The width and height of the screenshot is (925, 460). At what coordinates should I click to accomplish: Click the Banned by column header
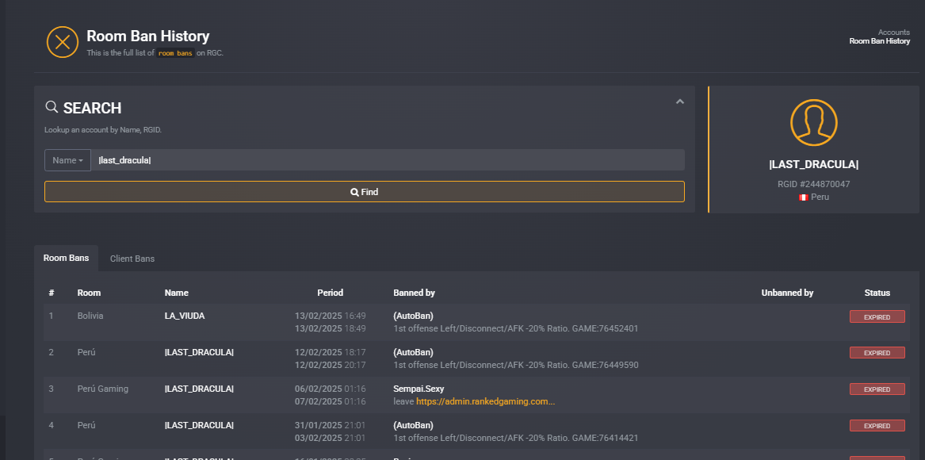414,293
